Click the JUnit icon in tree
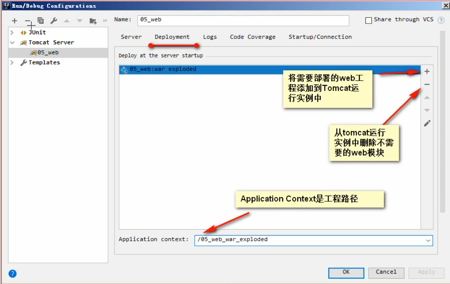Image resolution: width=450 pixels, height=284 pixels. pyautogui.click(x=24, y=33)
